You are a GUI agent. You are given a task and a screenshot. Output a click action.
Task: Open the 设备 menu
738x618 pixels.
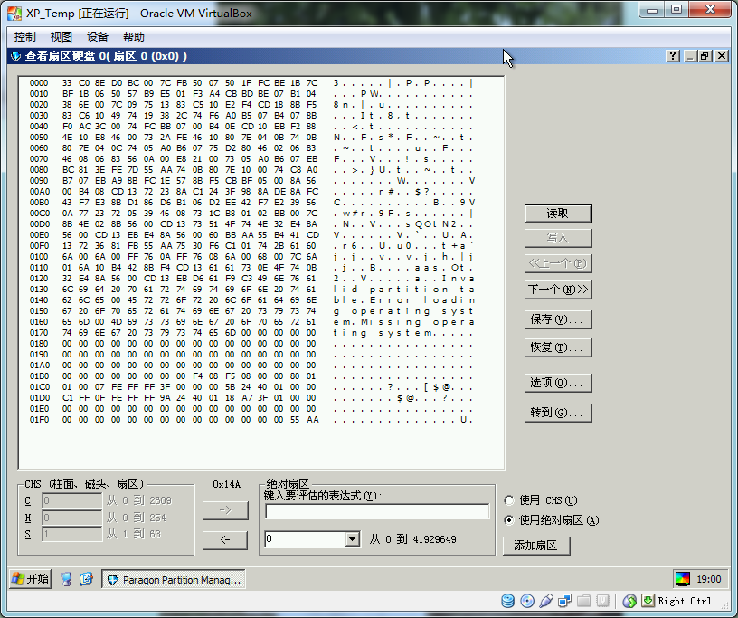coord(97,37)
